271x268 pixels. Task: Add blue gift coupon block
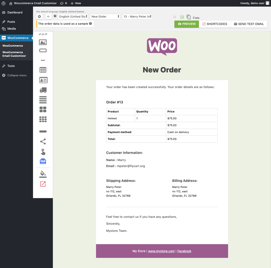(x=43, y=161)
